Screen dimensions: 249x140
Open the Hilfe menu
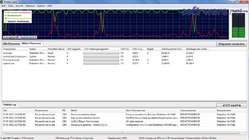tap(50, 6)
